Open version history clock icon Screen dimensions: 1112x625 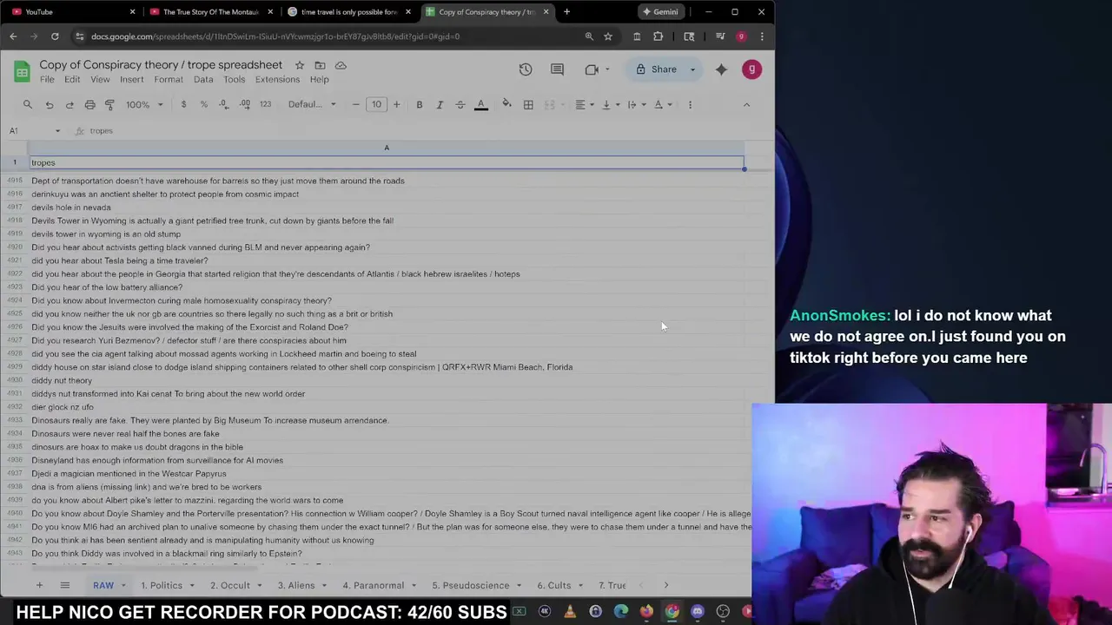(x=526, y=69)
